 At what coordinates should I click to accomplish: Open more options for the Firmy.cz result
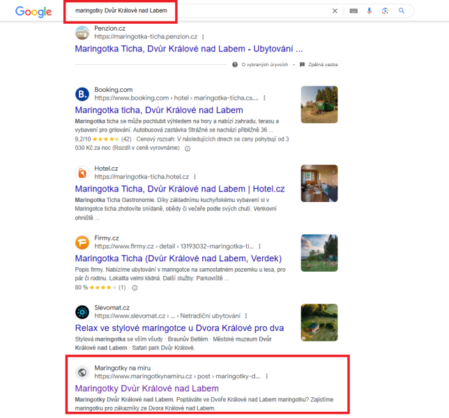[259, 247]
